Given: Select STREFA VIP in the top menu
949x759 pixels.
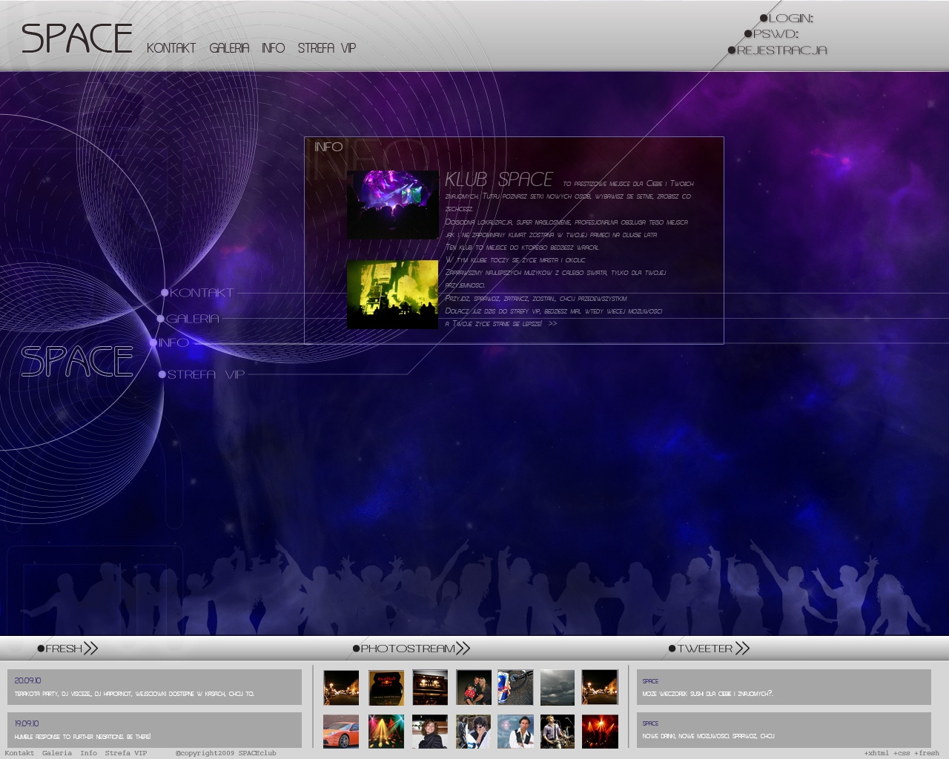Looking at the screenshot, I should pyautogui.click(x=327, y=48).
